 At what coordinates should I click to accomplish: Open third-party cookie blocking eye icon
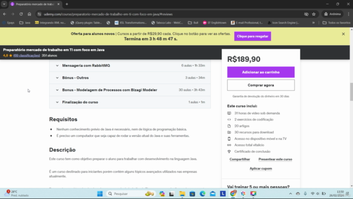[x=306, y=14]
